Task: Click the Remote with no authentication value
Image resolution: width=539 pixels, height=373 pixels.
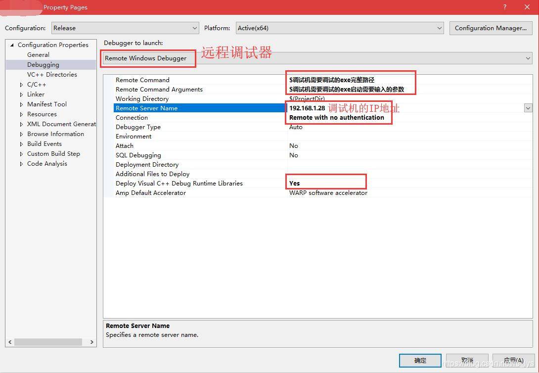Action: [337, 118]
